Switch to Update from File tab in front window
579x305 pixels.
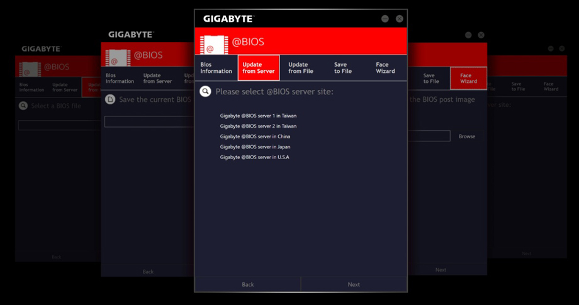coord(301,68)
